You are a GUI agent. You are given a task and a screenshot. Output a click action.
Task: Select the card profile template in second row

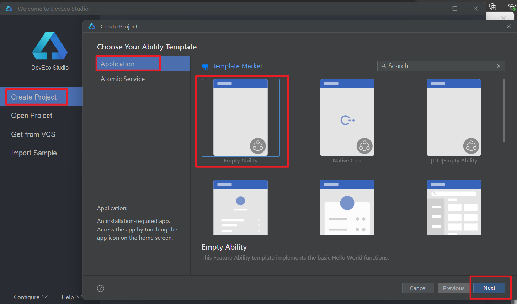[347, 208]
